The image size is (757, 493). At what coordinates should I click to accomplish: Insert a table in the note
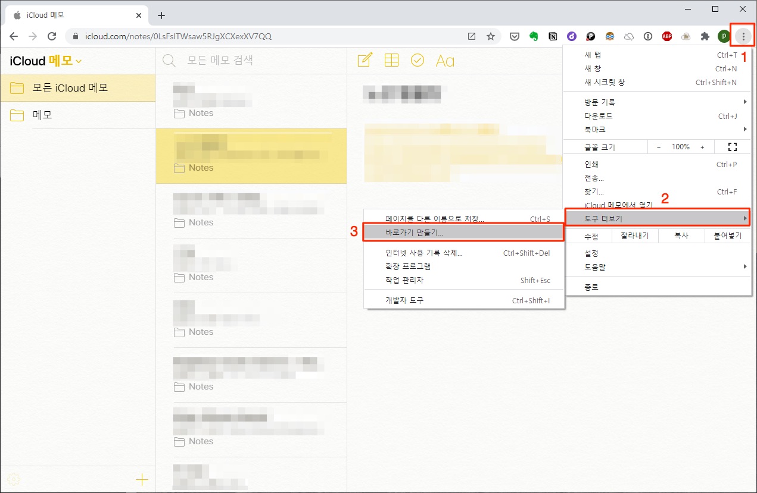pyautogui.click(x=391, y=60)
